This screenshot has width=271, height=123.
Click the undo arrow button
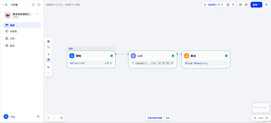[49, 118]
